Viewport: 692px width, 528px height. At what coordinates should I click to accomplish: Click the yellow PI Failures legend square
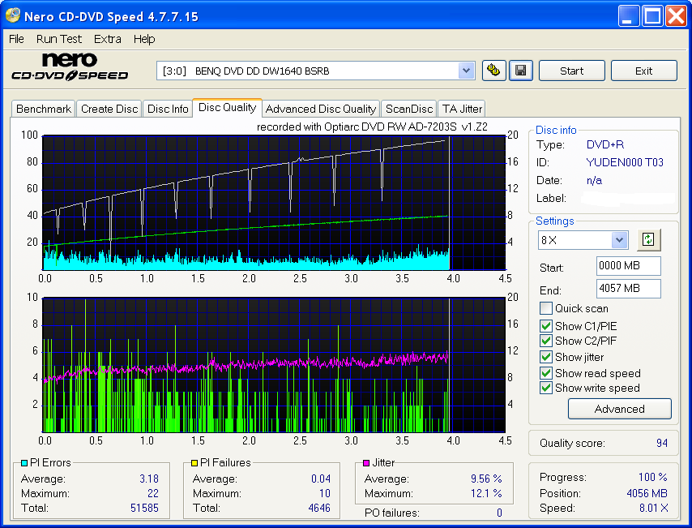(x=194, y=462)
